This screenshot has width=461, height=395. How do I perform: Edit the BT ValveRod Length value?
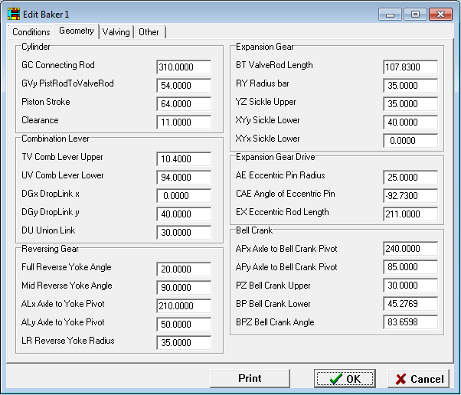(410, 67)
